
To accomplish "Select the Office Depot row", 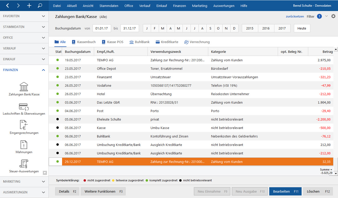I will 191,68.
